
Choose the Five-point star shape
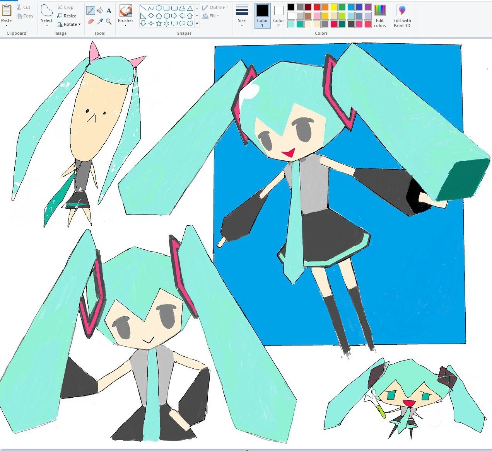(159, 23)
